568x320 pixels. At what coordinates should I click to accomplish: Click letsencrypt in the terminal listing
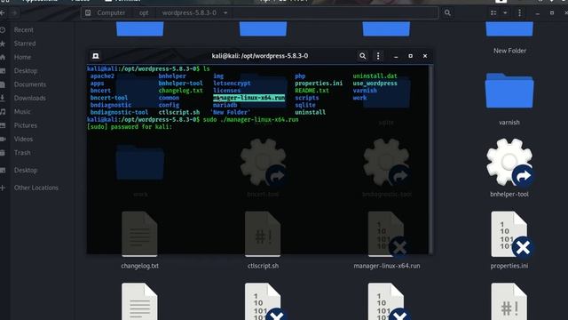[x=232, y=83]
